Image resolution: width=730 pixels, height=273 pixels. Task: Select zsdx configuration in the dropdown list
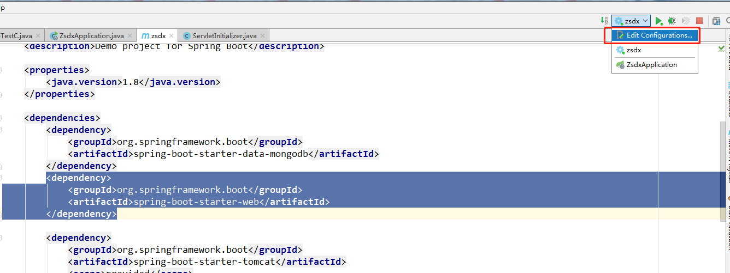click(x=655, y=50)
